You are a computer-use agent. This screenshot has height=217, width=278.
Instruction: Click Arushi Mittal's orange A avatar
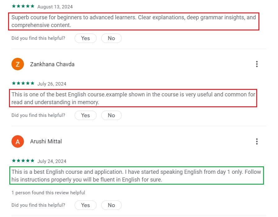click(18, 141)
